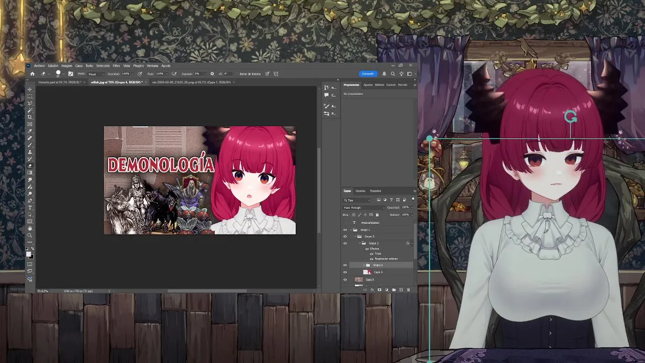Collapse the Grupo 1 group
The width and height of the screenshot is (645, 363).
click(351, 230)
